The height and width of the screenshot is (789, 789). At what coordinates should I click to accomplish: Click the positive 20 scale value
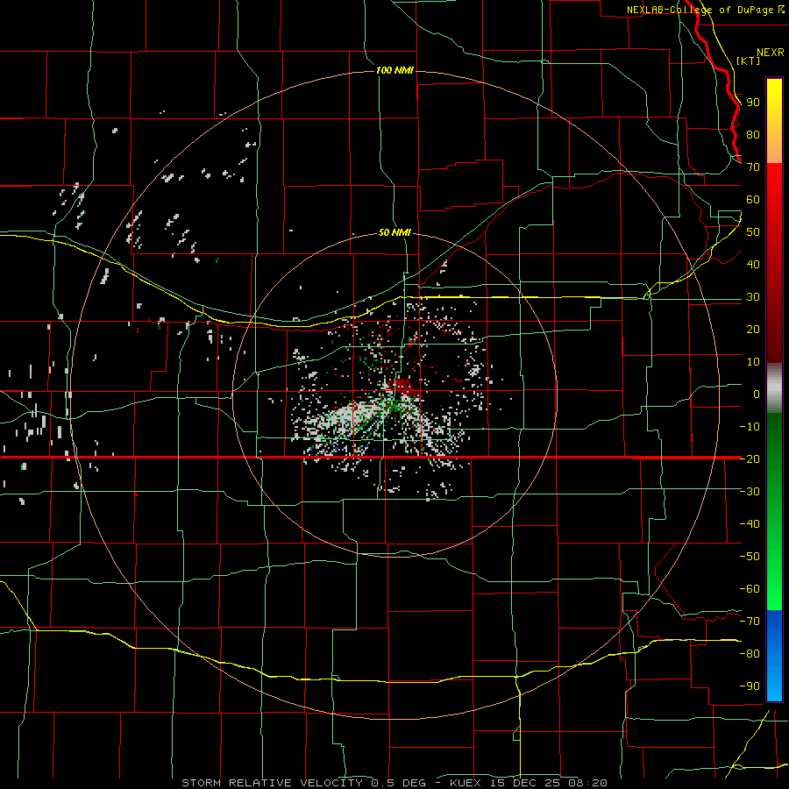tap(753, 329)
